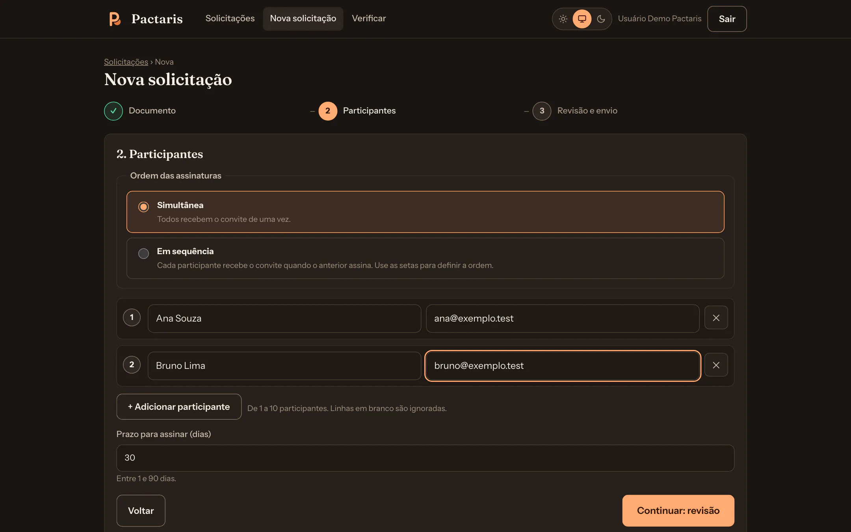Open Verificar nav item
851x532 pixels.
click(x=369, y=19)
